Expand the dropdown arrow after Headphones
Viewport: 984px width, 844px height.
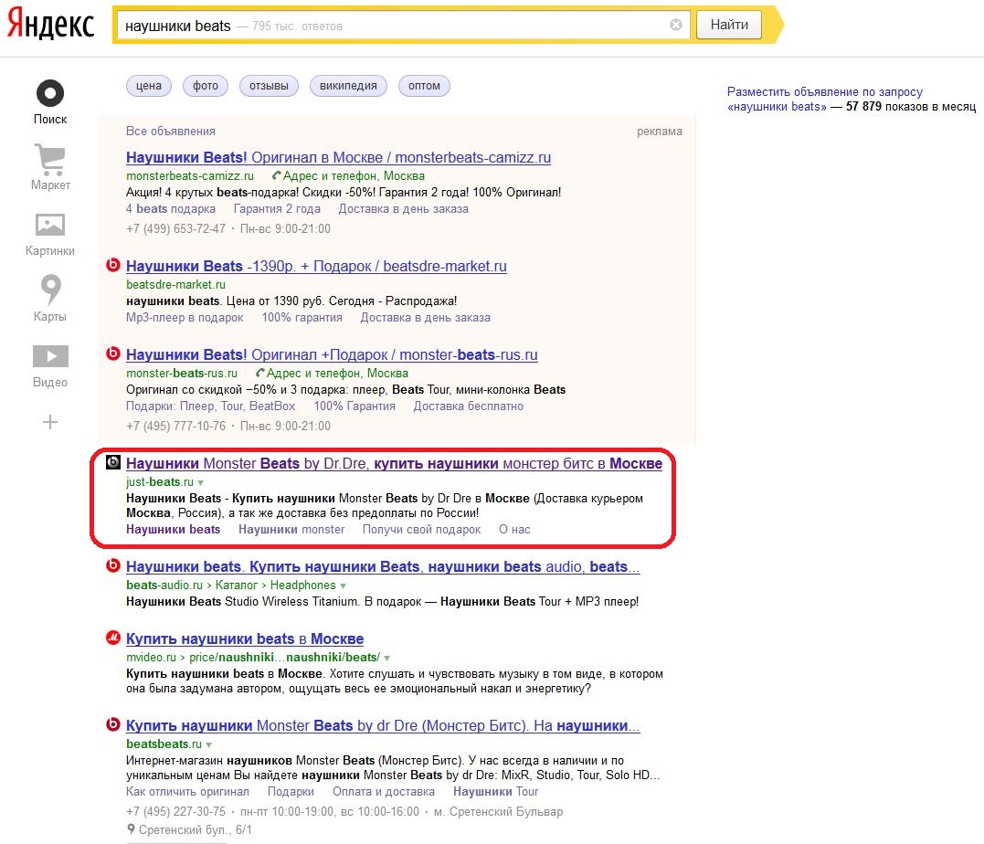click(x=344, y=586)
